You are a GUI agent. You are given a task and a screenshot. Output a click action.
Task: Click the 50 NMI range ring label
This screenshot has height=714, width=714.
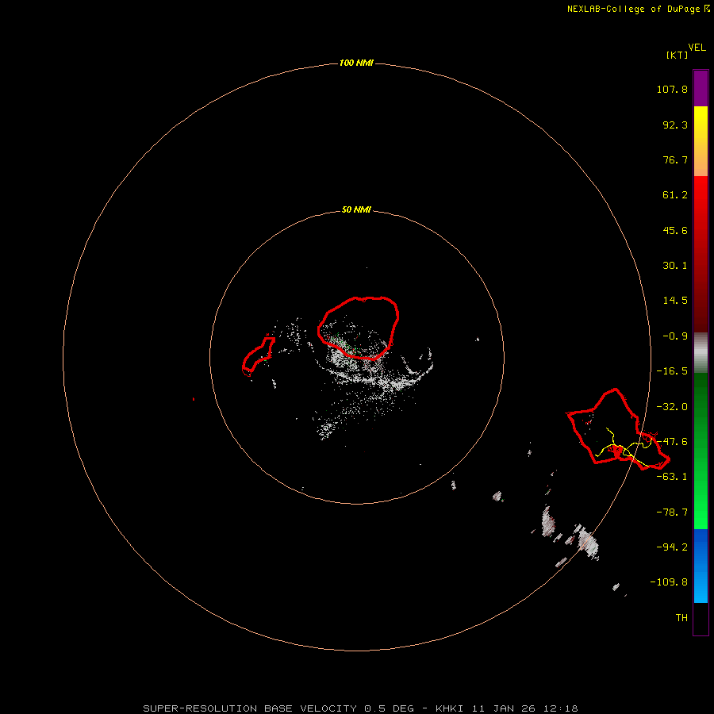pyautogui.click(x=356, y=210)
